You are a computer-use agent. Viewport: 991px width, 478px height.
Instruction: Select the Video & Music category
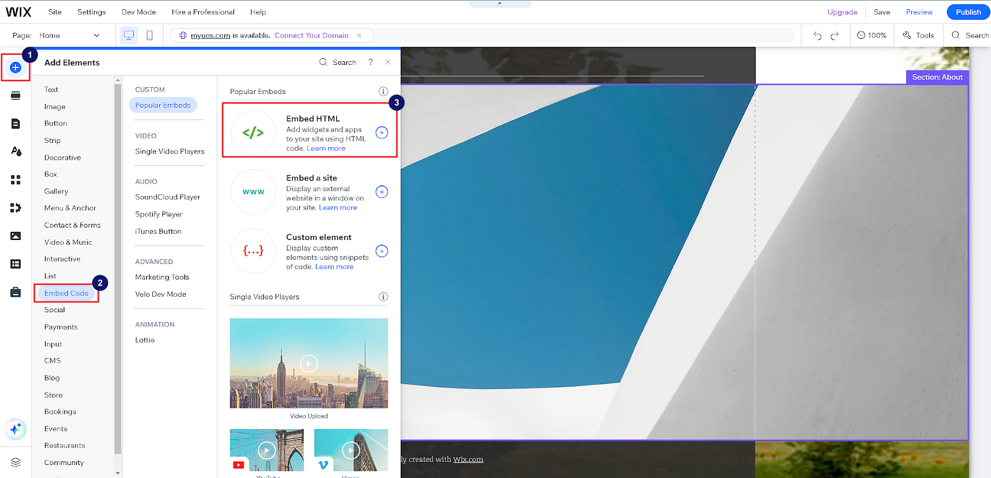coord(68,242)
